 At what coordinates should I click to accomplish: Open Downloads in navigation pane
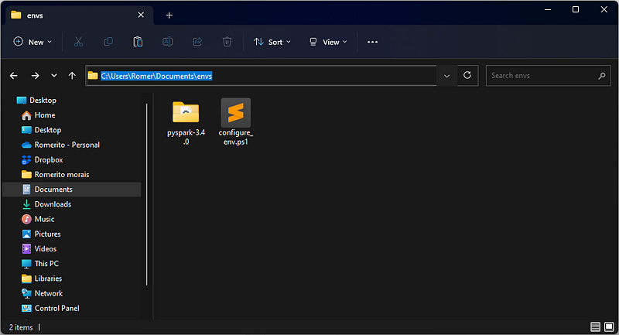46,204
